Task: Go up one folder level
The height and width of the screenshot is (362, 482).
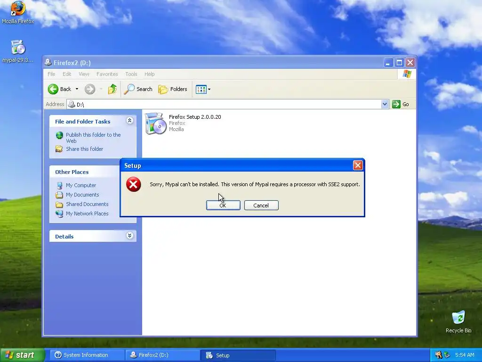Action: [x=112, y=89]
